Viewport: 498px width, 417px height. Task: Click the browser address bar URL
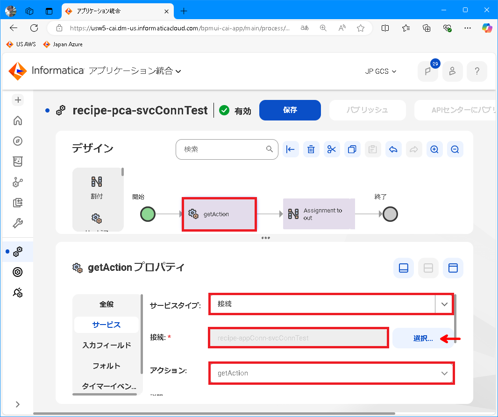tap(180, 28)
